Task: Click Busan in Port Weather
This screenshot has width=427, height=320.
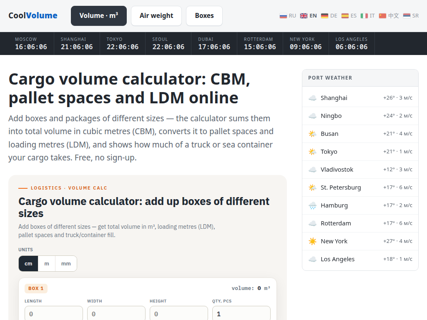Action: click(x=329, y=134)
